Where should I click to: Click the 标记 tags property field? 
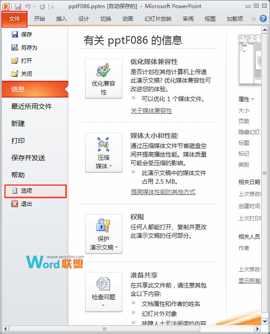244,153
